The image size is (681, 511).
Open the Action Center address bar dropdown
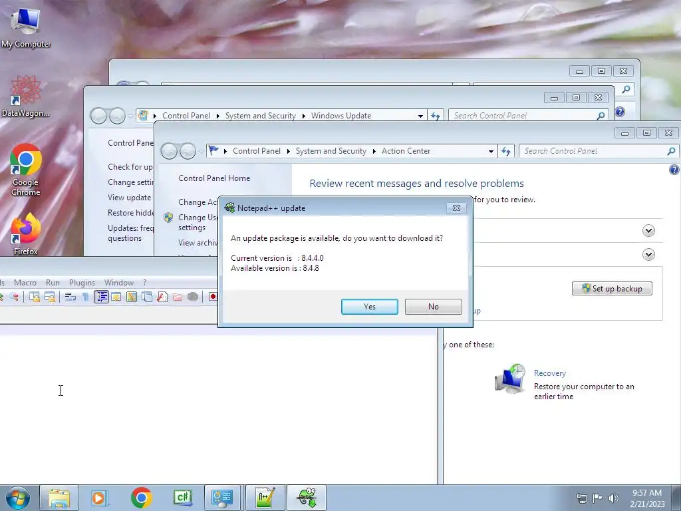point(491,151)
